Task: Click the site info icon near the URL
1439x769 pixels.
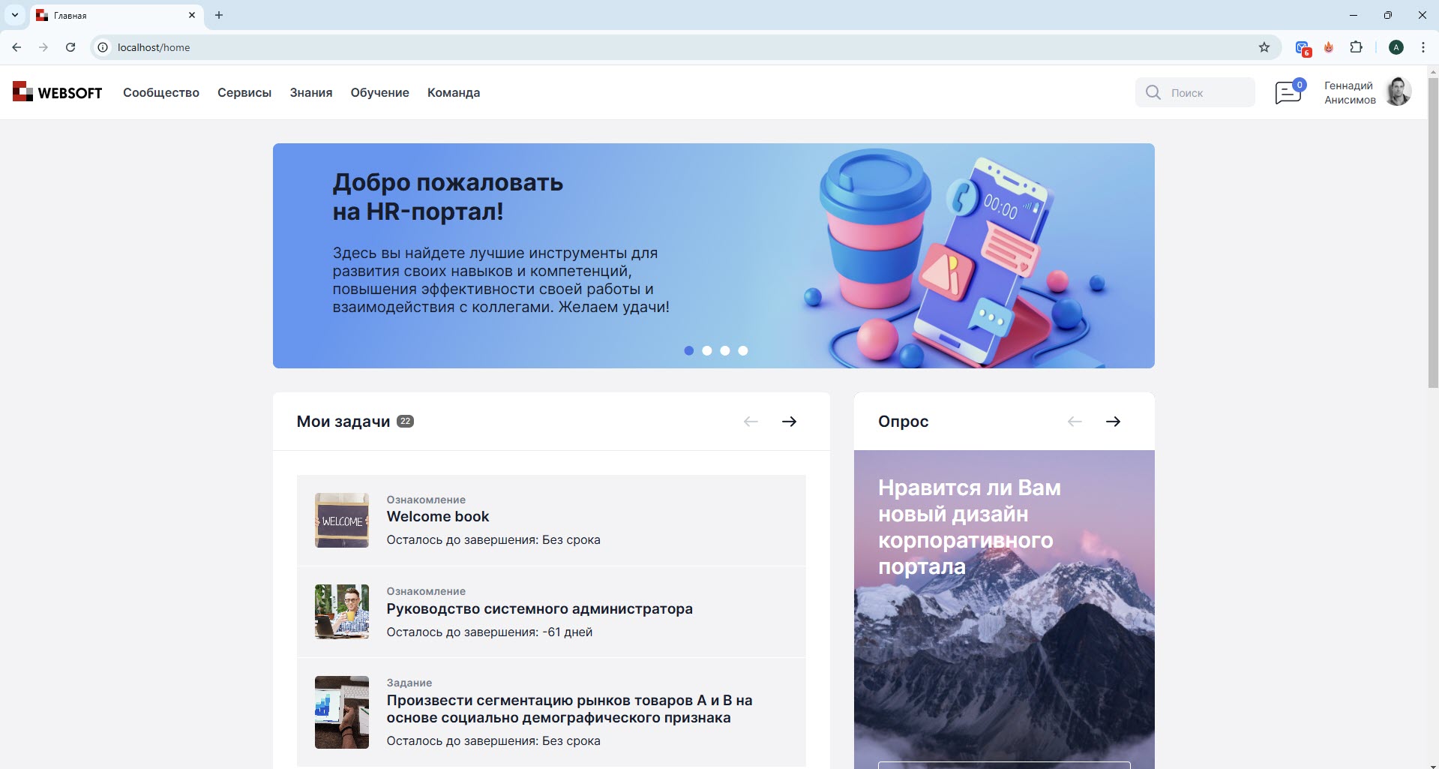Action: tap(101, 47)
